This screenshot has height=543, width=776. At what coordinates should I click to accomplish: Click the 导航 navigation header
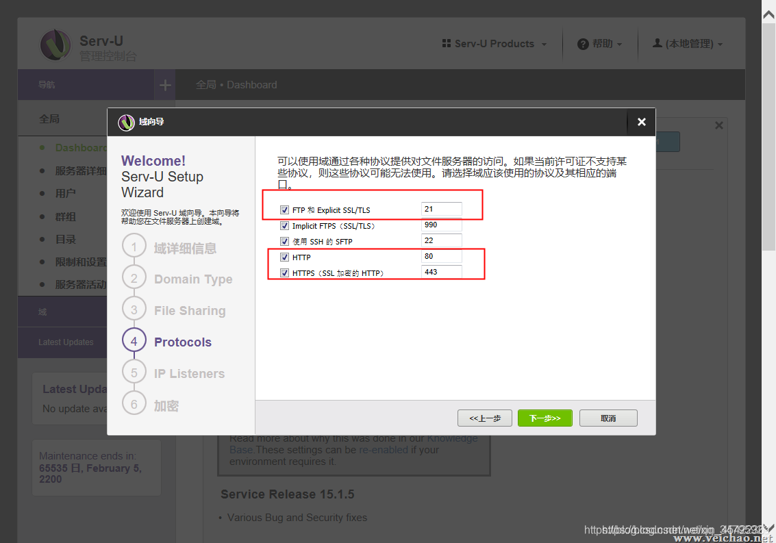pyautogui.click(x=86, y=85)
